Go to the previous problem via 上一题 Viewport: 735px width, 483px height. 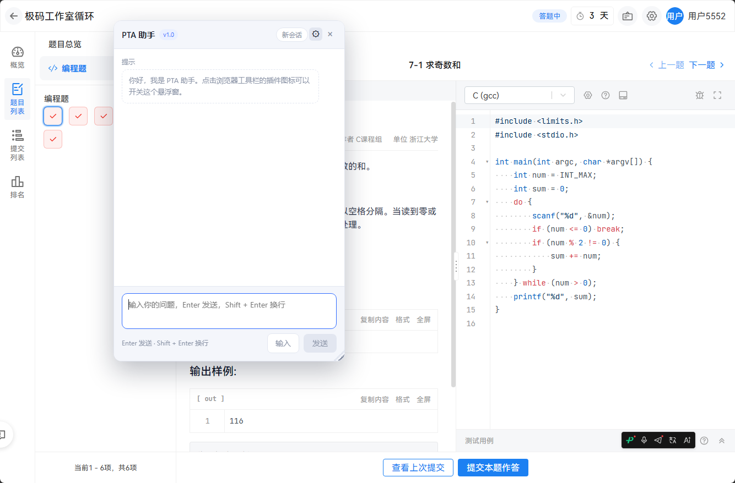click(x=667, y=65)
